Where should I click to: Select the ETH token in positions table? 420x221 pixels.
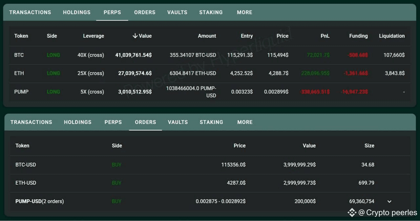pyautogui.click(x=19, y=73)
